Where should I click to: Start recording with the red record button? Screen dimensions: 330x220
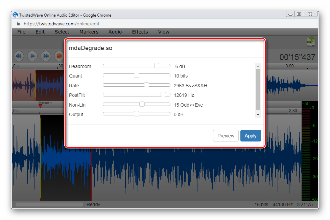tap(60, 56)
